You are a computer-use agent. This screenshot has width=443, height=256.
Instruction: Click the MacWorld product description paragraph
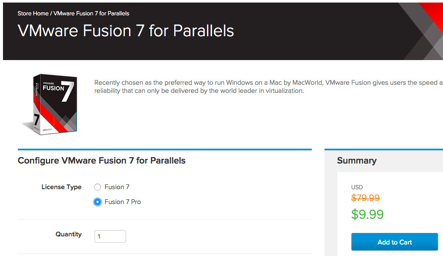(x=268, y=86)
